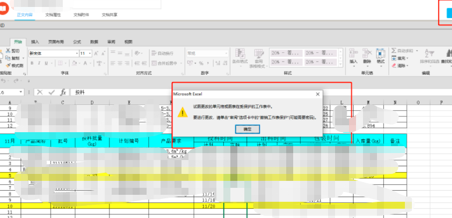
Task: Open 条件格式 conditional formatting
Action: click(x=240, y=58)
